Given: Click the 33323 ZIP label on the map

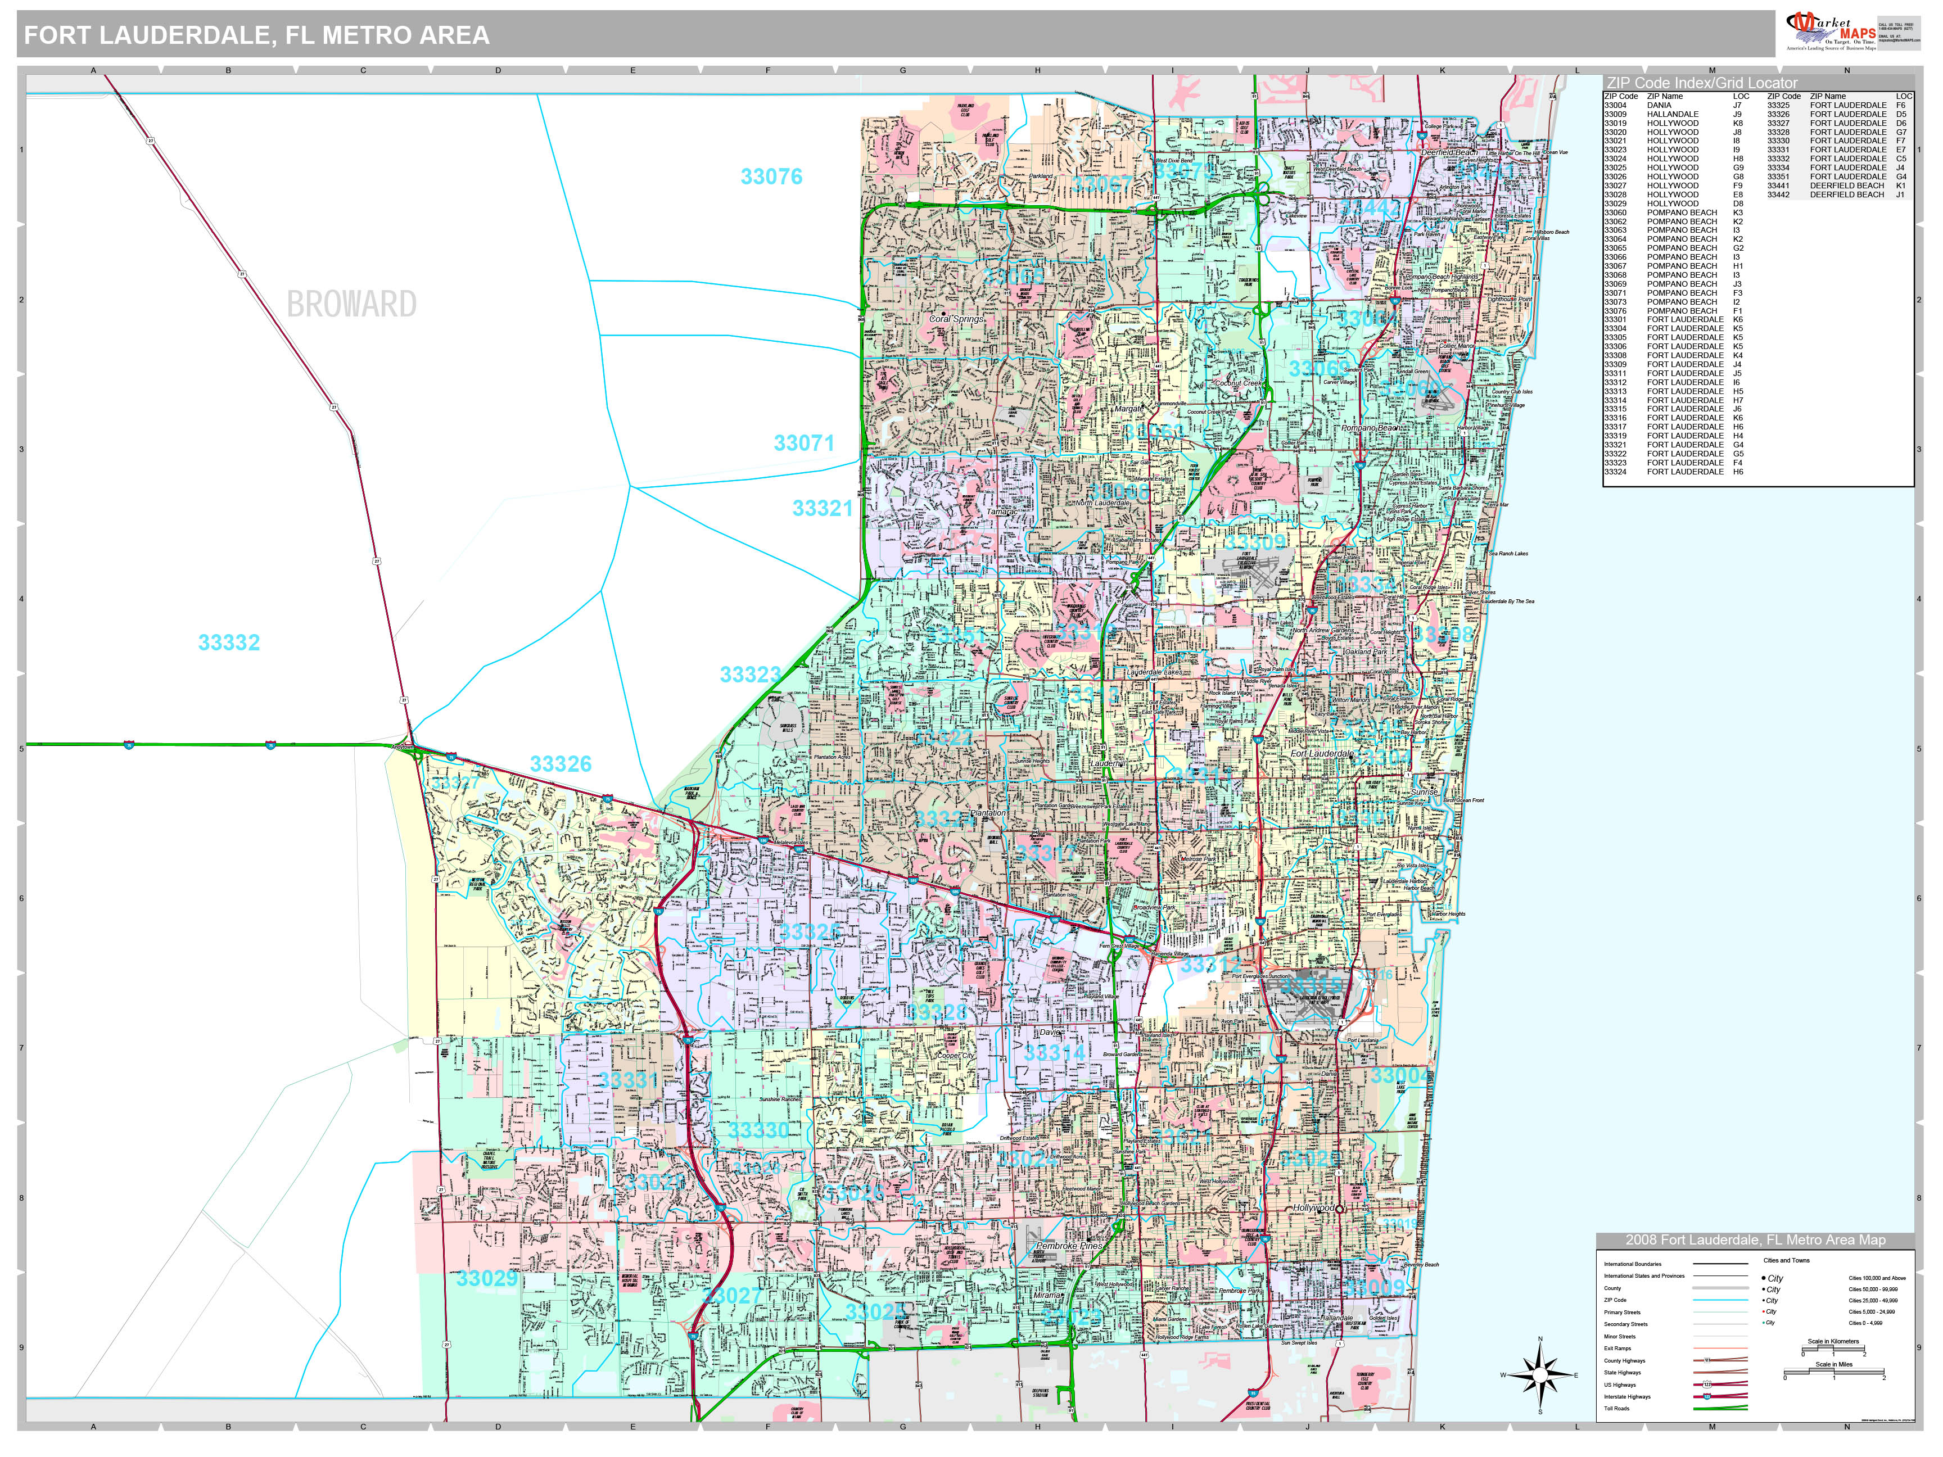Looking at the screenshot, I should point(750,675).
